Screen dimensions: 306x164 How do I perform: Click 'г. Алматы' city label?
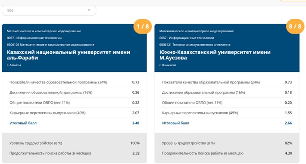click(x=14, y=65)
